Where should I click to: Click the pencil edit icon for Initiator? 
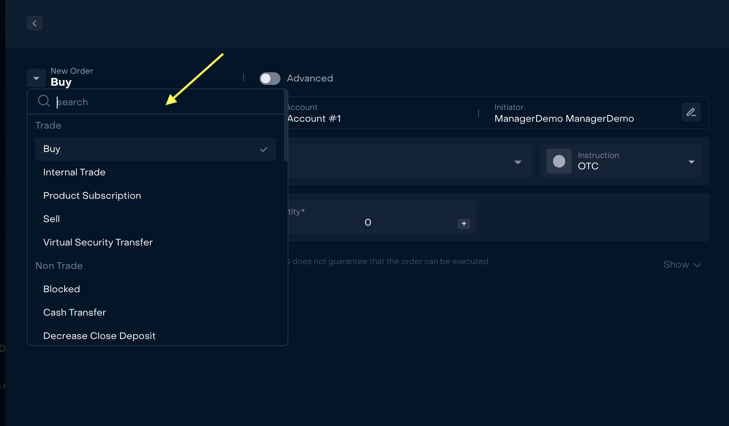[x=691, y=112]
